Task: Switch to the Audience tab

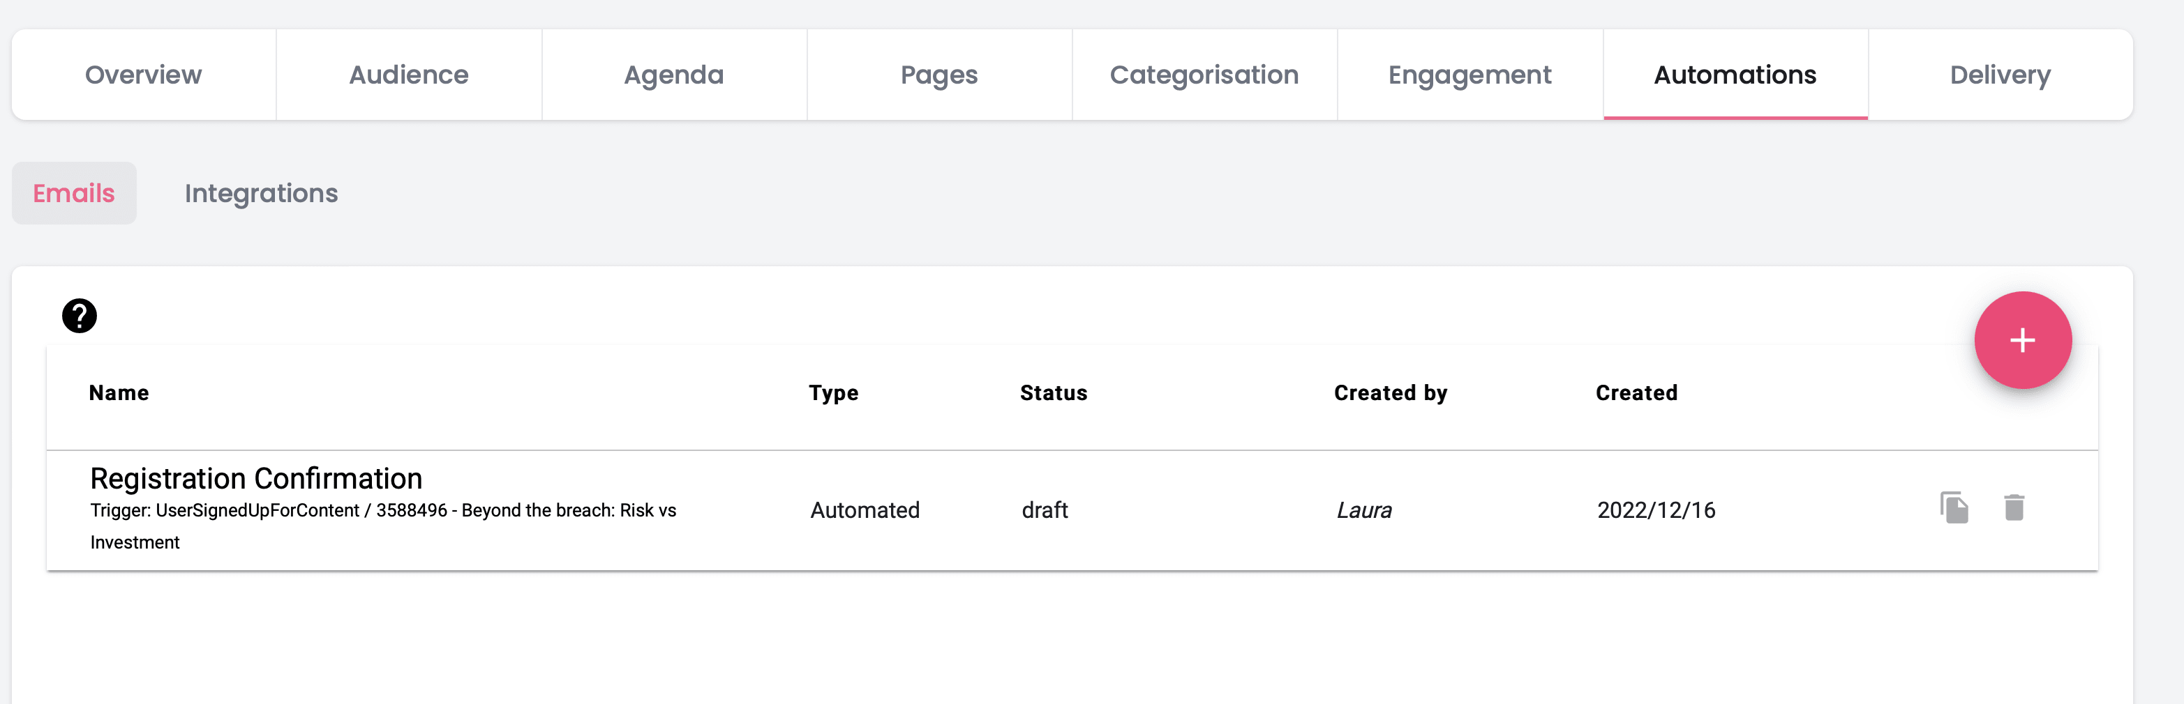Action: 409,75
